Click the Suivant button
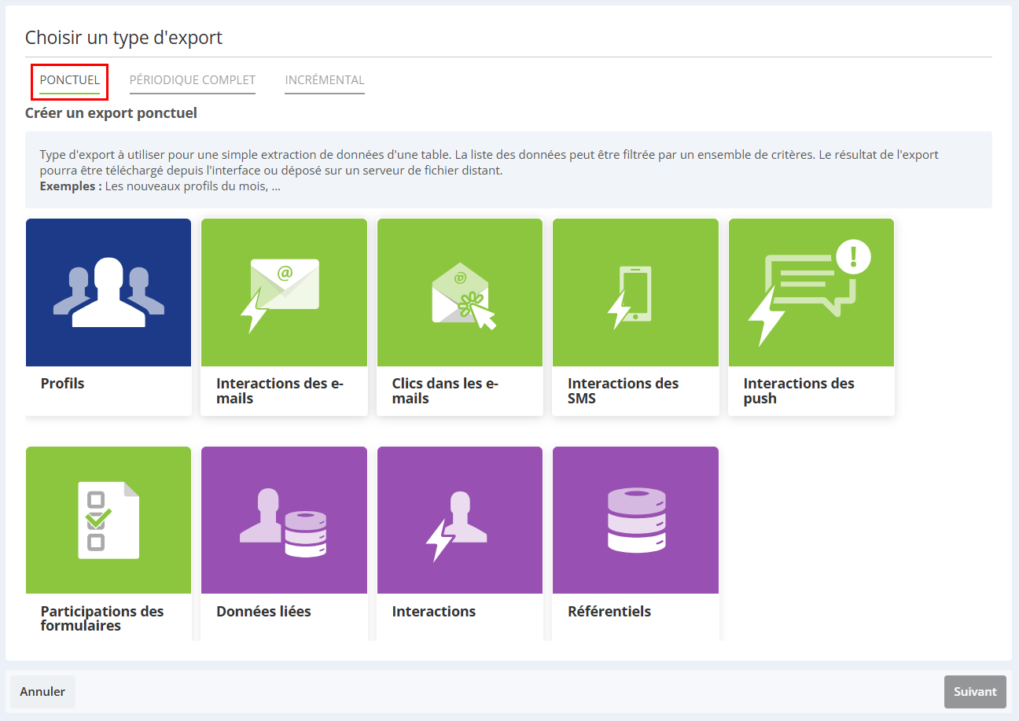This screenshot has width=1019, height=721. [x=975, y=692]
